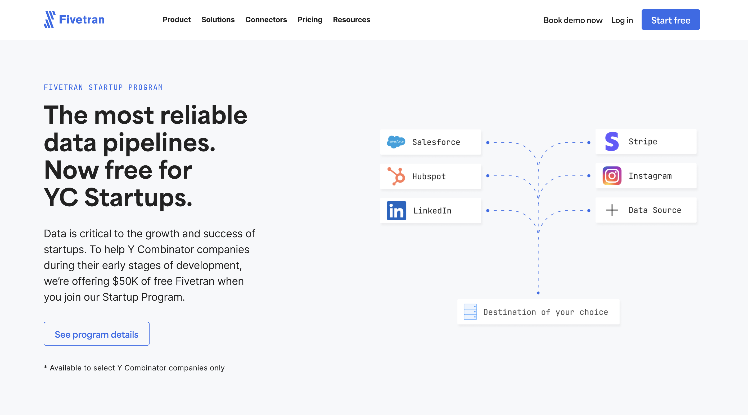
Task: Click the Log in link
Action: click(x=622, y=20)
